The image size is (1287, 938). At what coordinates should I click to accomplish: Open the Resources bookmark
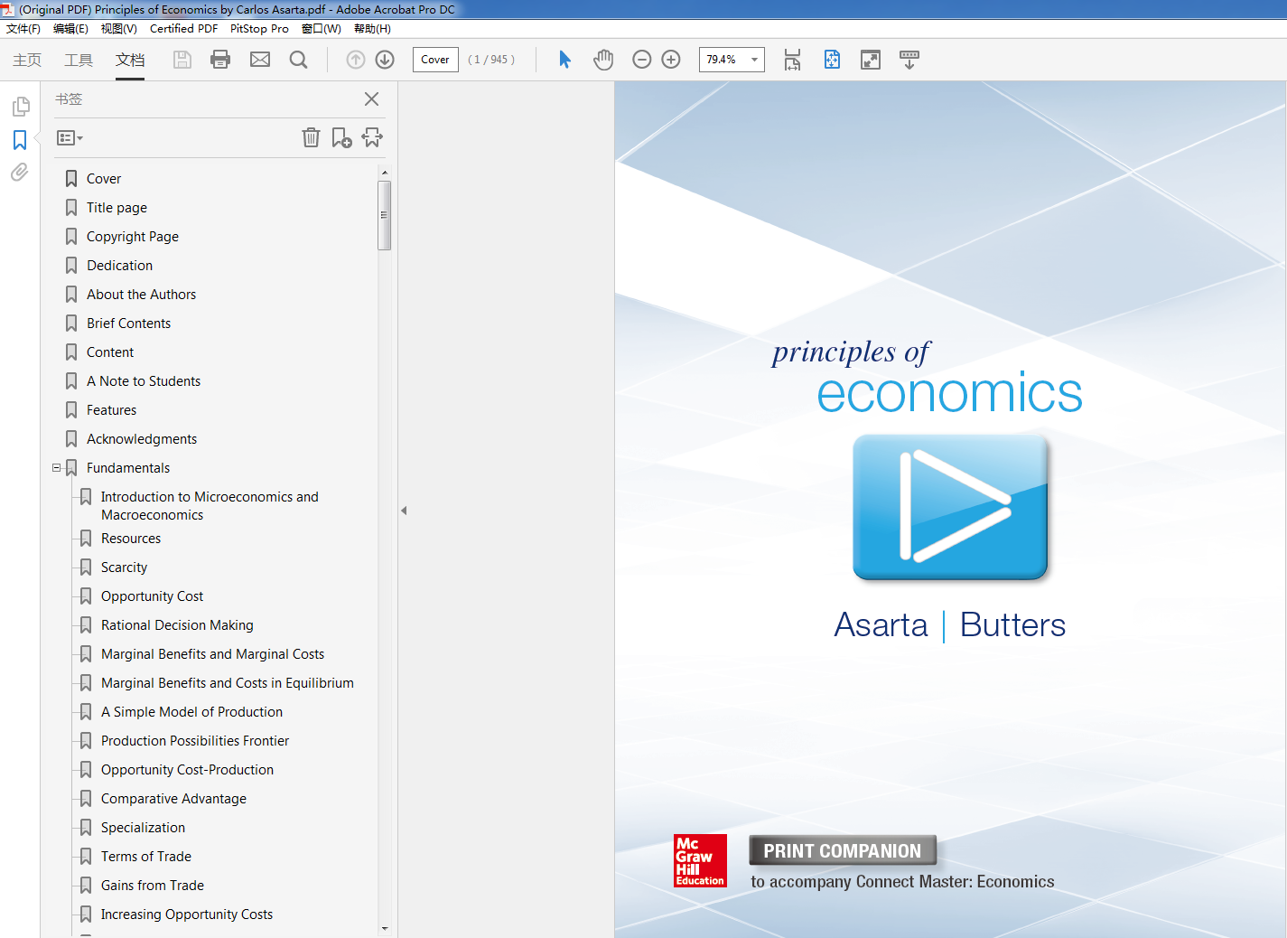[131, 539]
